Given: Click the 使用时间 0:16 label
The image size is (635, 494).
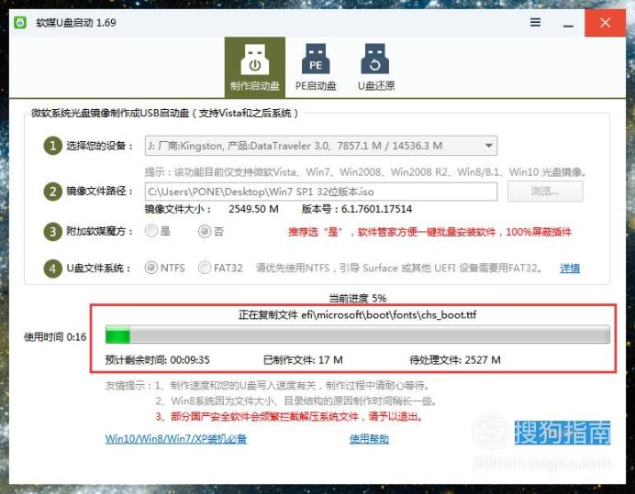Looking at the screenshot, I should [x=55, y=336].
